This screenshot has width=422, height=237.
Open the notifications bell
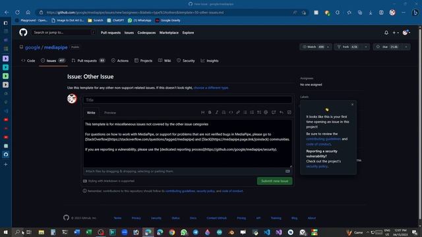click(386, 32)
